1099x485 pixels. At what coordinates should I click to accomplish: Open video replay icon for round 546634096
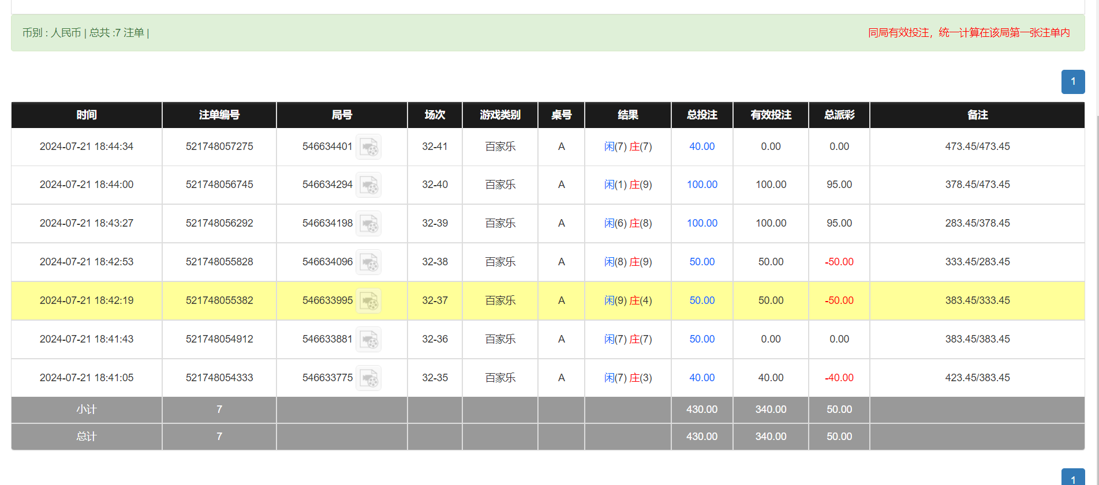point(368,262)
